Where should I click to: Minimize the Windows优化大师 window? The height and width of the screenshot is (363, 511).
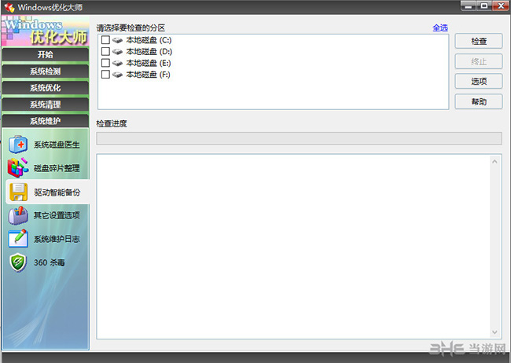(x=469, y=5)
